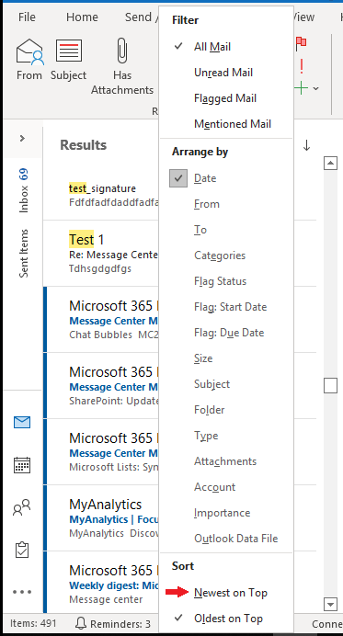Open the People contacts icon

coord(22,507)
